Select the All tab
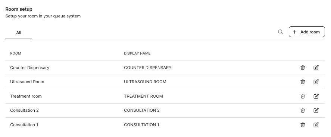Image resolution: width=331 pixels, height=137 pixels. coord(19,33)
